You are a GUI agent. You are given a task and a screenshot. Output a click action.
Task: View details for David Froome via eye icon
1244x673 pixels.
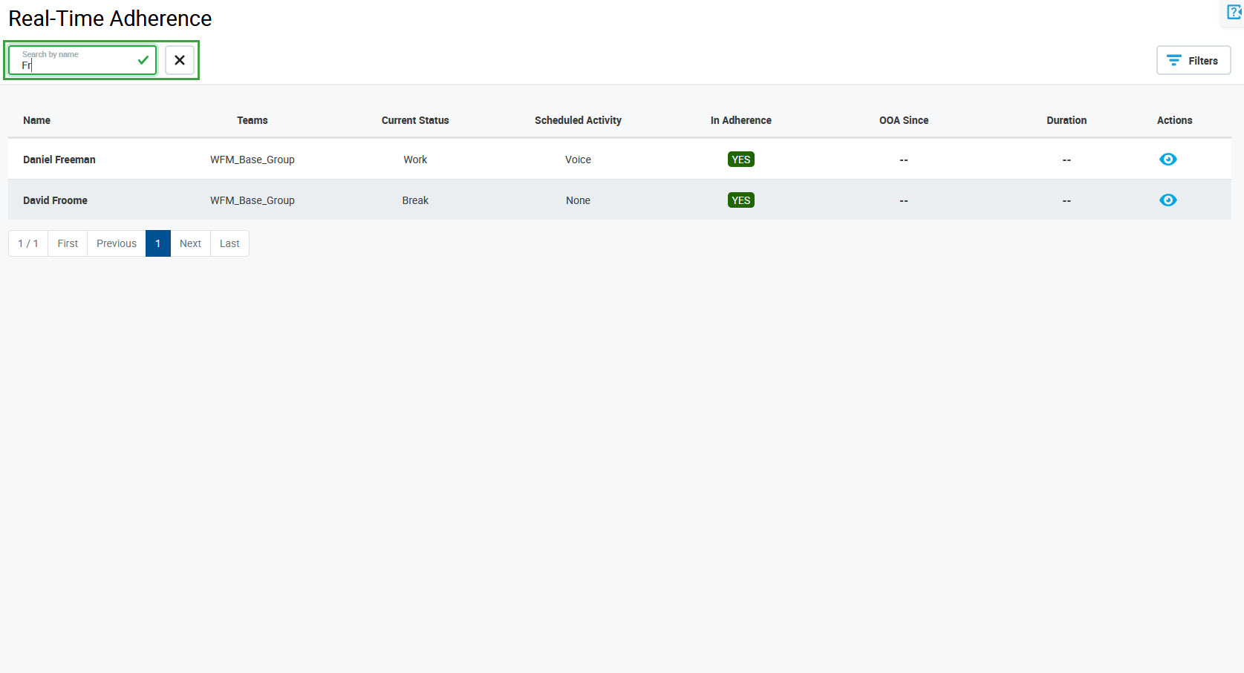[1168, 200]
